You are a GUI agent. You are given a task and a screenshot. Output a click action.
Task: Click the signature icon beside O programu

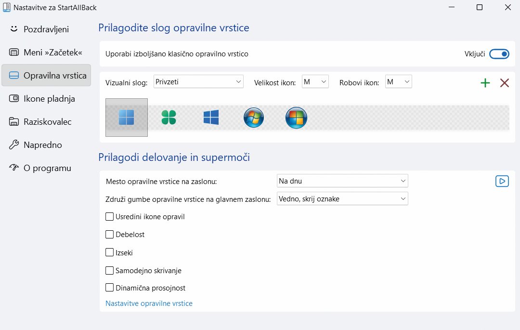pyautogui.click(x=14, y=168)
